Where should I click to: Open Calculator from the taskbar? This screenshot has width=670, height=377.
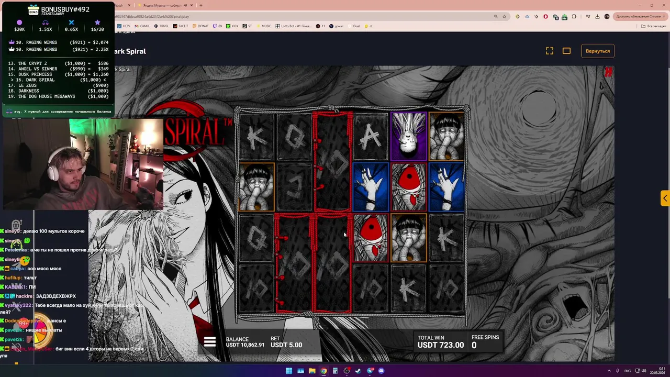pos(335,371)
